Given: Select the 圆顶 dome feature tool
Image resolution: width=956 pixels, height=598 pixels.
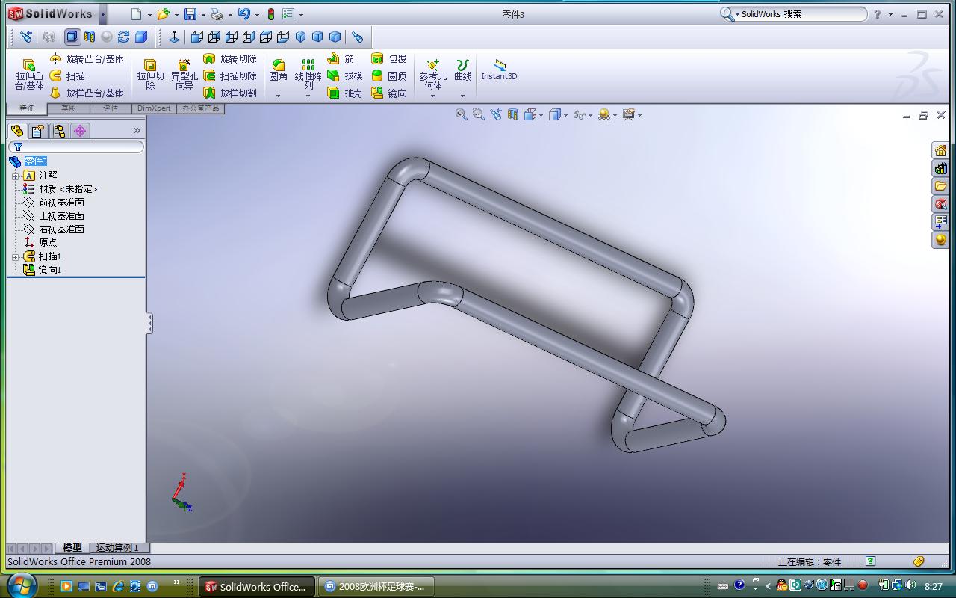Looking at the screenshot, I should point(389,75).
